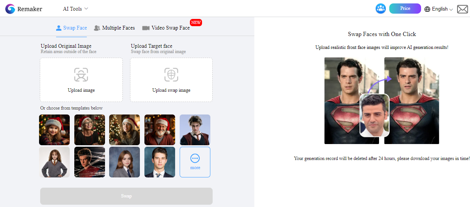Click the inset target face example photo

tap(374, 115)
